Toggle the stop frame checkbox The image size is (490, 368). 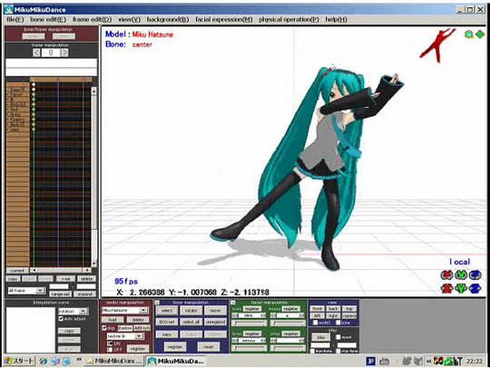(338, 351)
